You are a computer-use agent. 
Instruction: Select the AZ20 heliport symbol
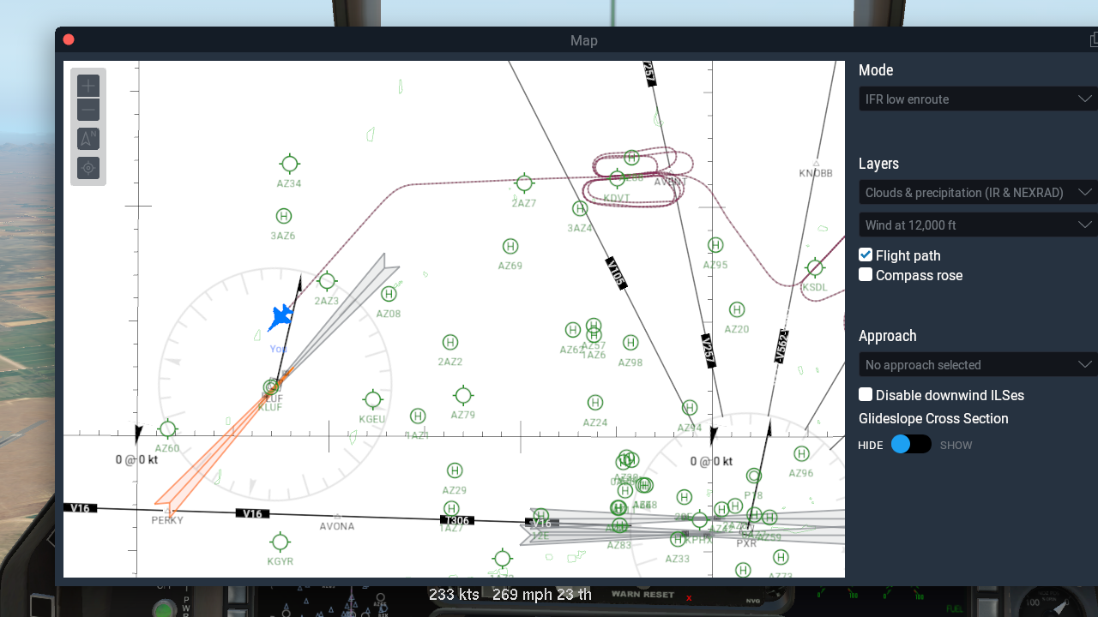click(737, 309)
